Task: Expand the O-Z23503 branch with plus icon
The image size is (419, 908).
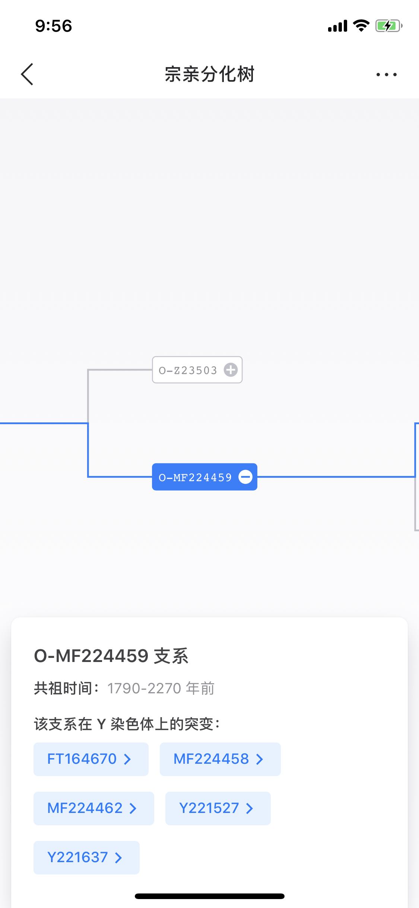Action: 231,370
